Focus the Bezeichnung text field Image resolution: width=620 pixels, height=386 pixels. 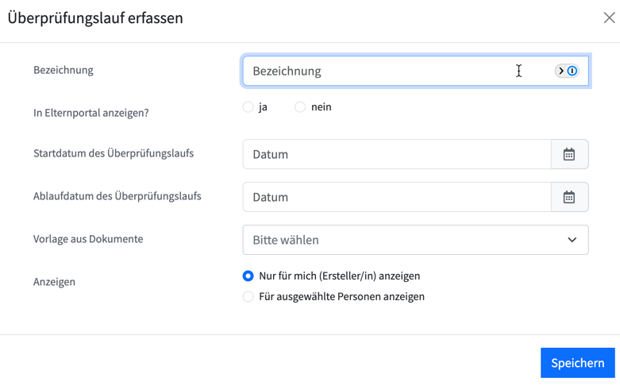(415, 71)
